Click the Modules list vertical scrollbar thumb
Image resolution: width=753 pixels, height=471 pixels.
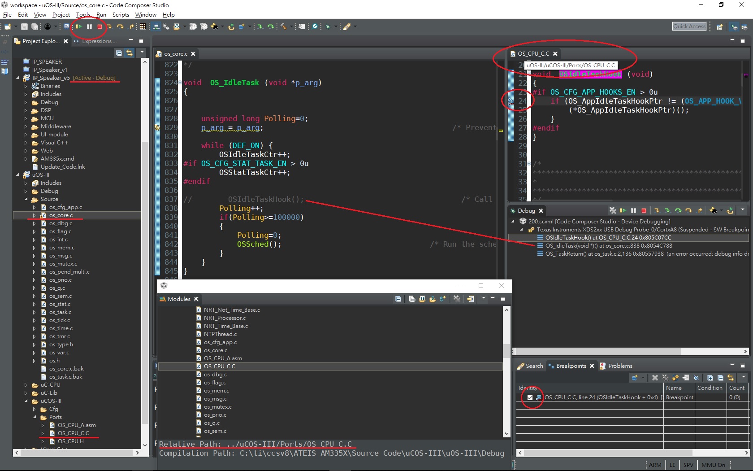tap(506, 350)
